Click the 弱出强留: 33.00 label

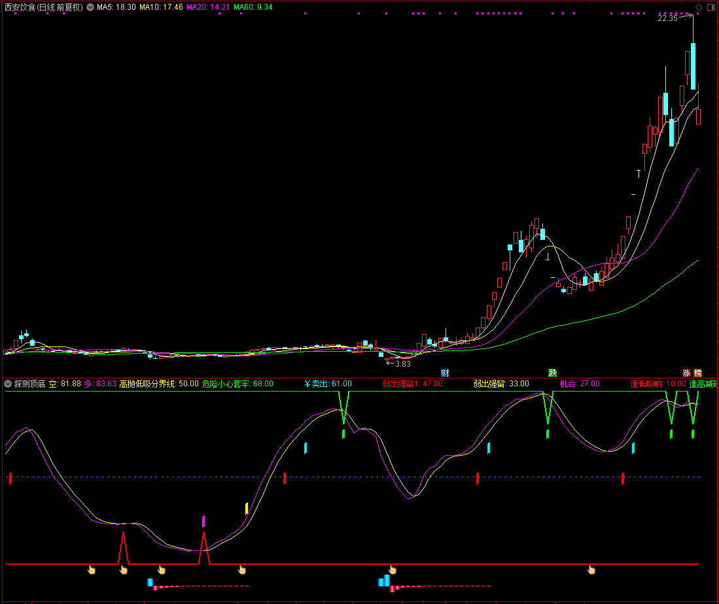click(501, 384)
